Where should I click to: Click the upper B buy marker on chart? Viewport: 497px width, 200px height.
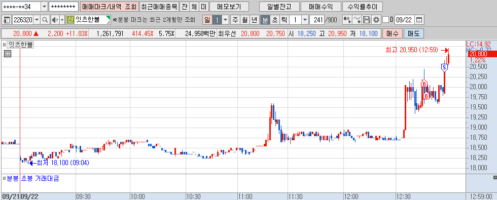tap(424, 84)
